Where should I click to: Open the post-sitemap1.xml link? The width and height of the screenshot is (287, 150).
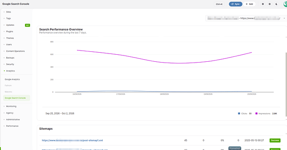pyautogui.click(x=72, y=140)
